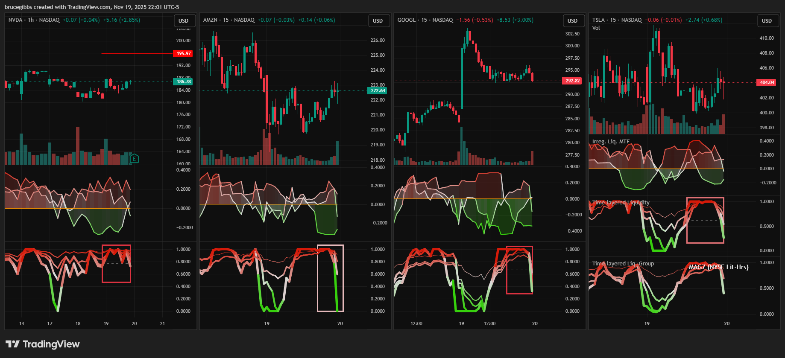Select the NVDA 1h NASDAQ symbol title
Screen dimensions: 785x358
tap(34, 20)
